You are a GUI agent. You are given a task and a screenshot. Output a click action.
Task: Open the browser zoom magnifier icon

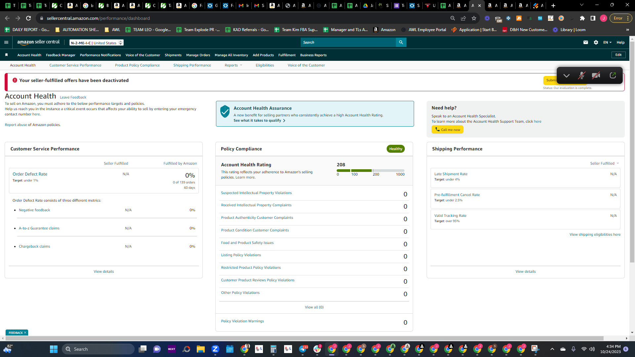point(453,18)
